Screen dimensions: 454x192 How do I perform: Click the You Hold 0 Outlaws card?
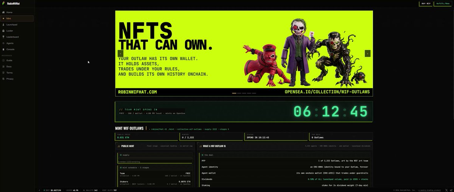point(341,136)
